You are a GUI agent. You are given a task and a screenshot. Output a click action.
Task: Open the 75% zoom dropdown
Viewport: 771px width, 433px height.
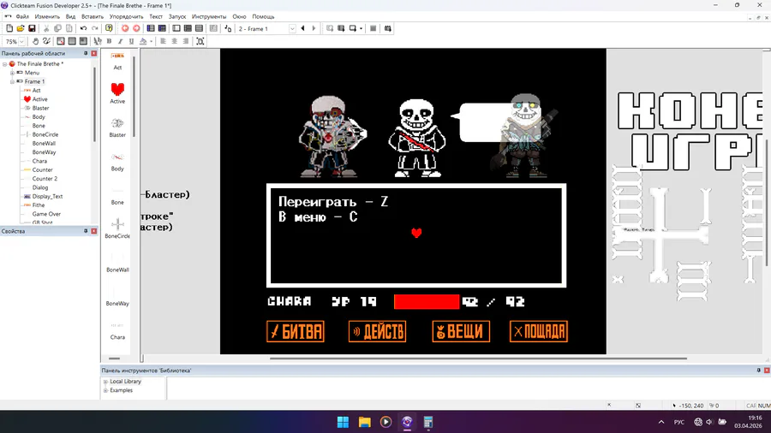tap(21, 42)
